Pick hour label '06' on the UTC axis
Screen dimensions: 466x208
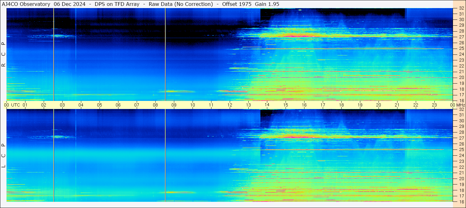(x=118, y=105)
